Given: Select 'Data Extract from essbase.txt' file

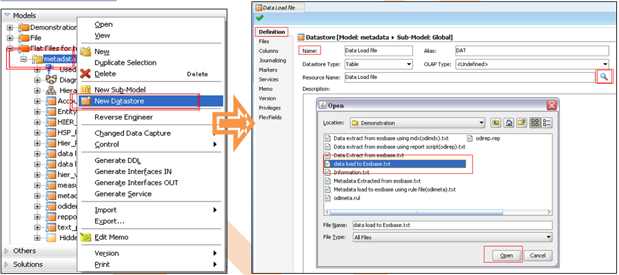Looking at the screenshot, I should pyautogui.click(x=365, y=155).
